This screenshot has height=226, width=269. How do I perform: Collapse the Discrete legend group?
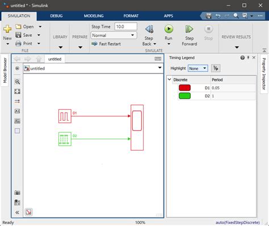click(170, 79)
